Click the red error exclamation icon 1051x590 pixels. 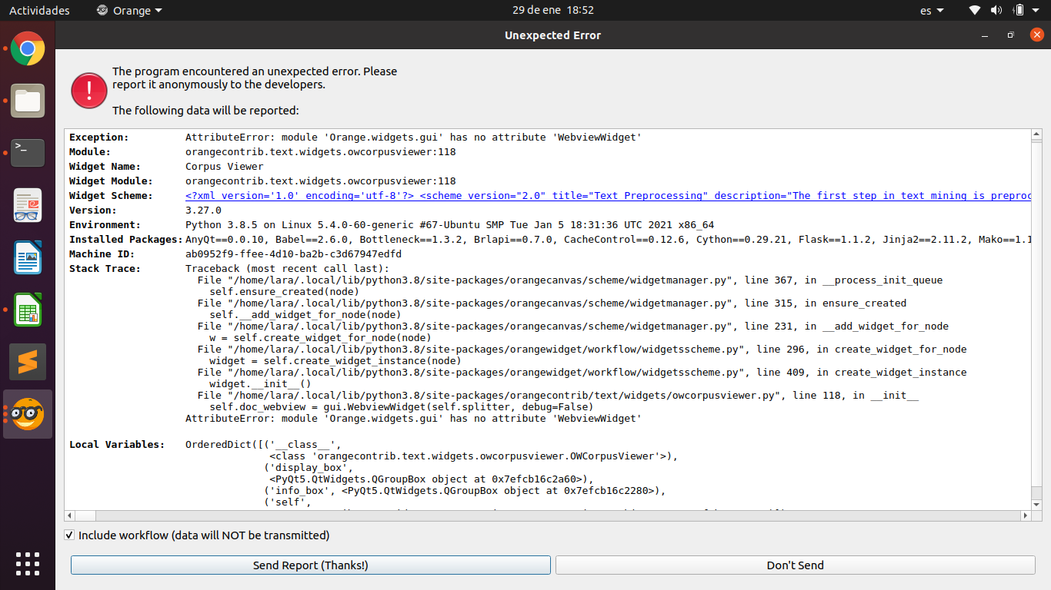(88, 90)
